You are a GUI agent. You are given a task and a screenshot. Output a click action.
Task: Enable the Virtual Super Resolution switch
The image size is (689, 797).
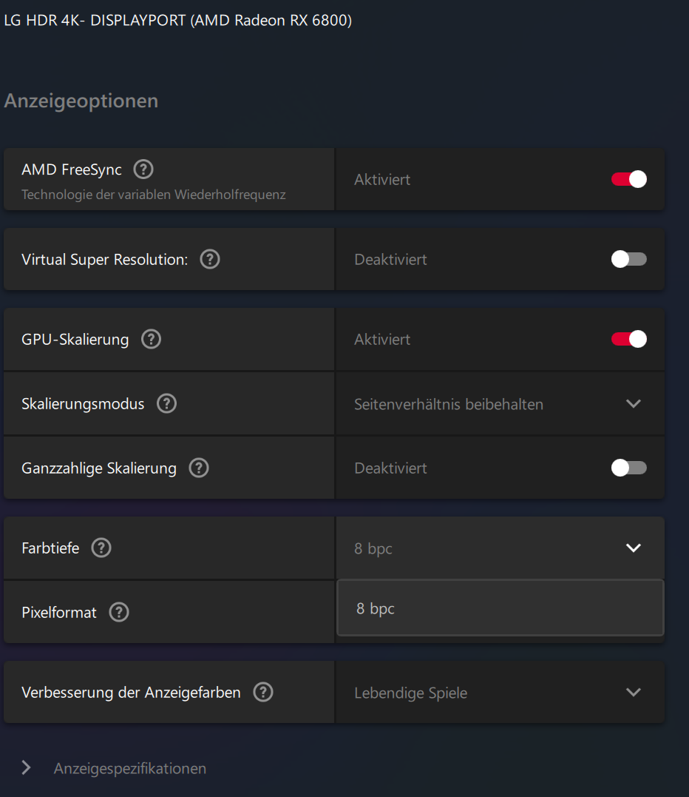click(x=629, y=259)
